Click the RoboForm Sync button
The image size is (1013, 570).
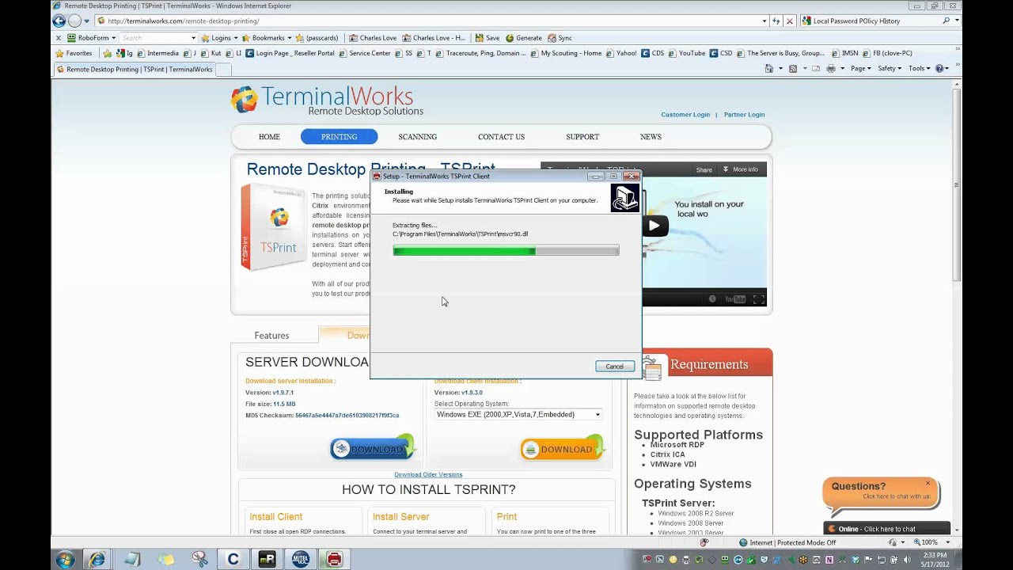tap(560, 38)
